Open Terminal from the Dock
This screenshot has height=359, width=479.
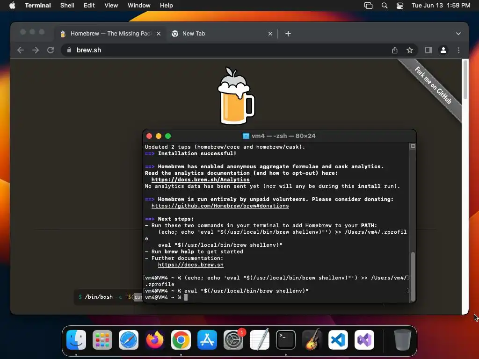(x=286, y=340)
